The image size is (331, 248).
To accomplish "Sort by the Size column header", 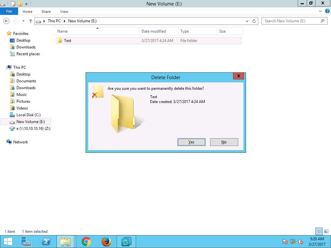I will 230,31.
